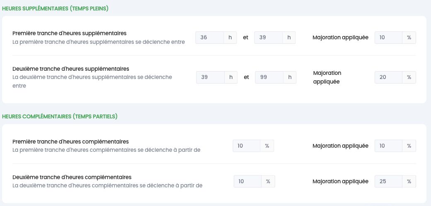Click the 'Première tranche d'heures complémentaires' label
Screen dimensions: 431x206
[70, 142]
